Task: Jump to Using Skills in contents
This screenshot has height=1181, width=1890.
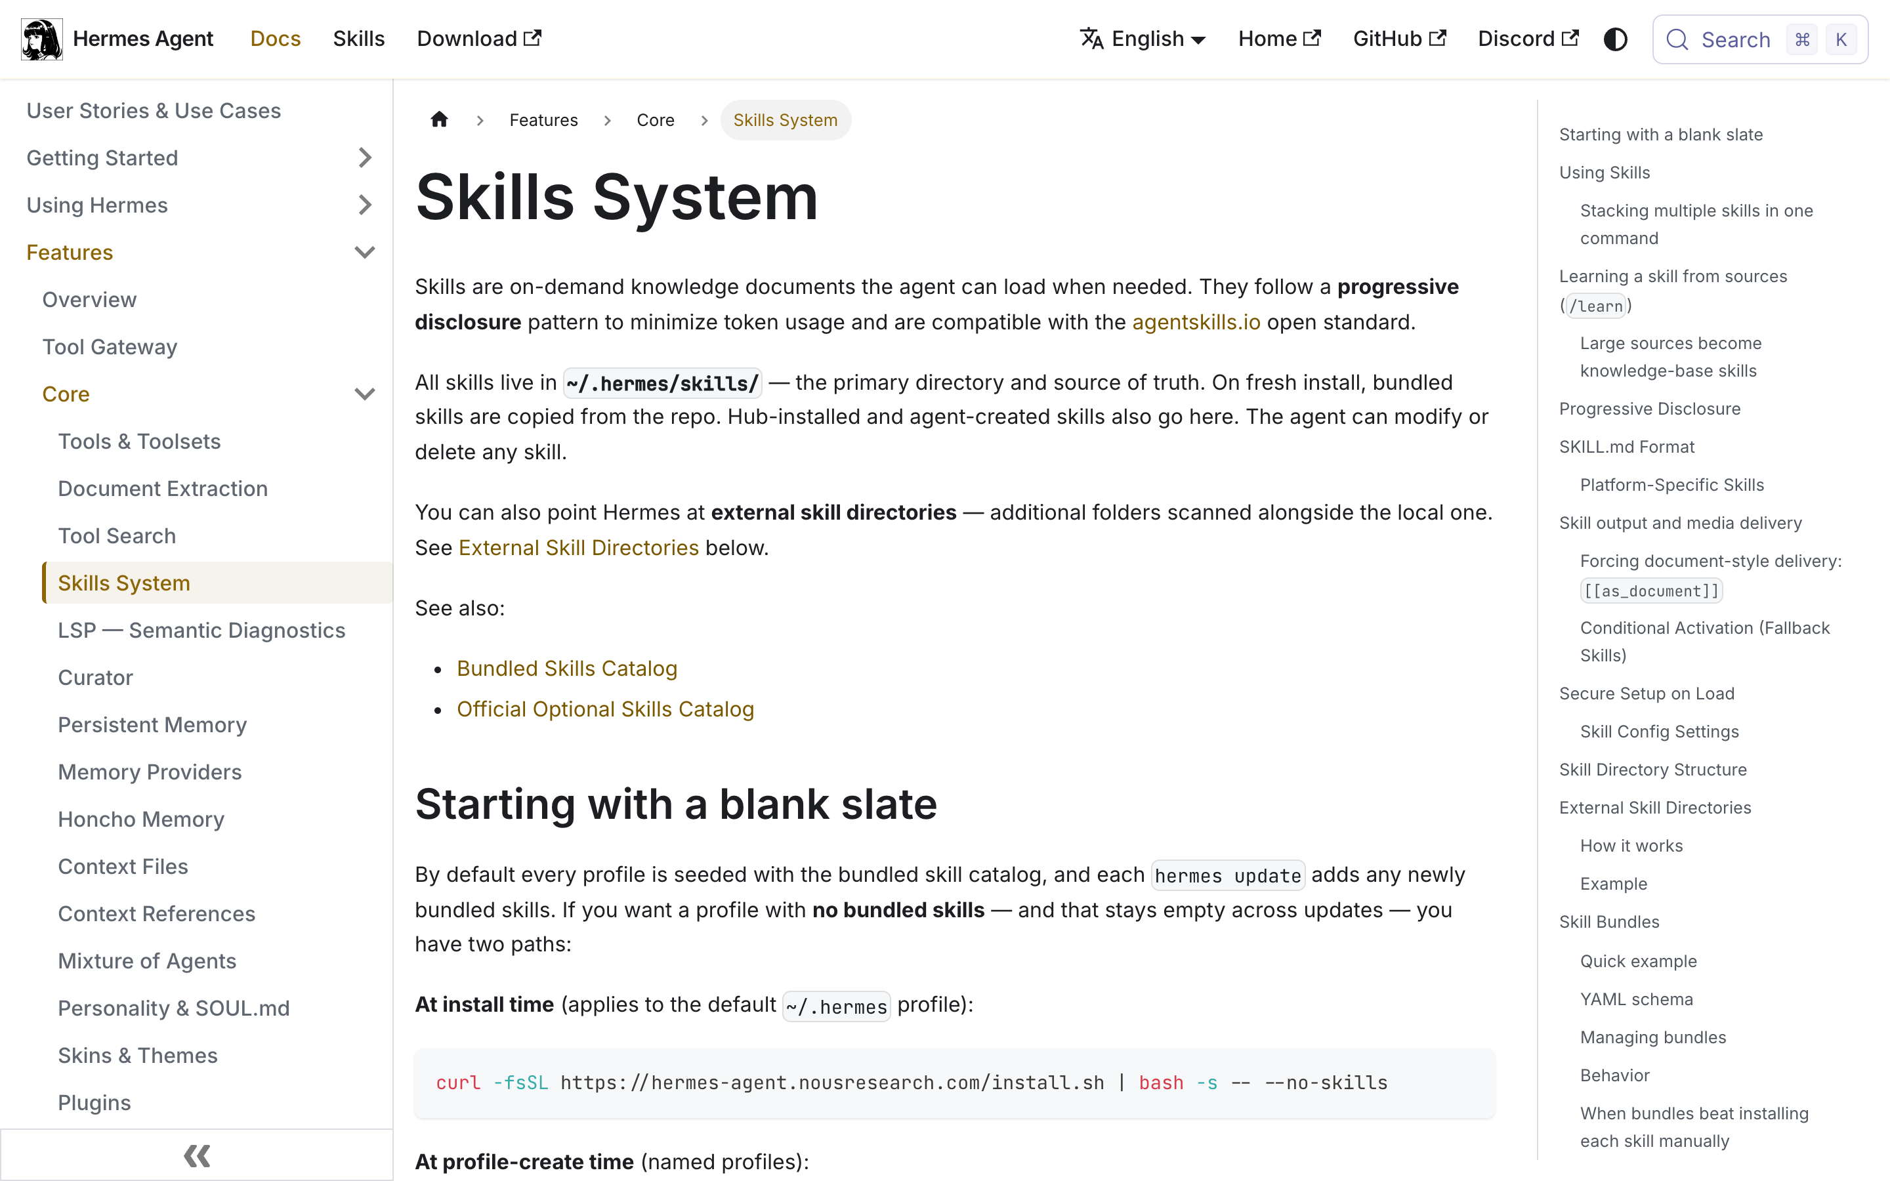Action: [1604, 173]
